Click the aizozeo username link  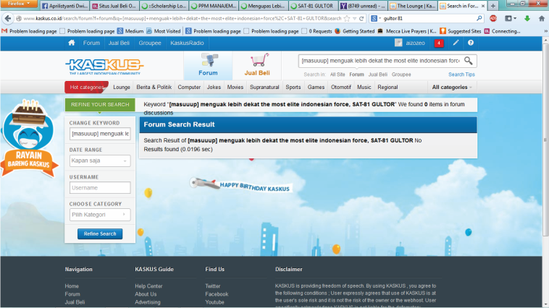coord(415,43)
